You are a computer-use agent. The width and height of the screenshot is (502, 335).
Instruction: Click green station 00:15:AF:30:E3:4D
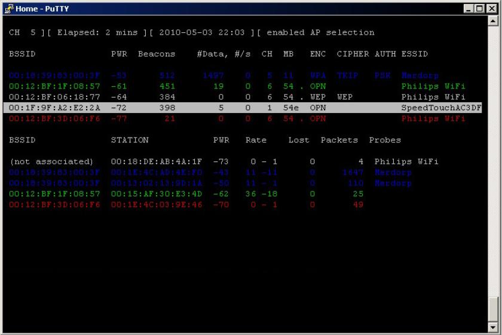[x=157, y=194]
